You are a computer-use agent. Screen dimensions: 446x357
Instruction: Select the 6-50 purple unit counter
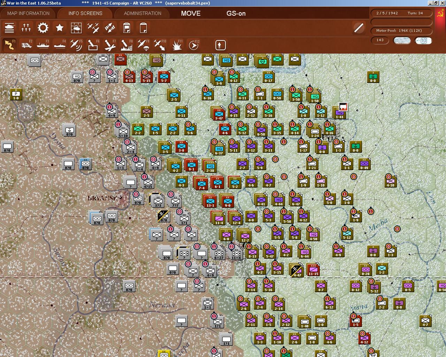(261, 130)
